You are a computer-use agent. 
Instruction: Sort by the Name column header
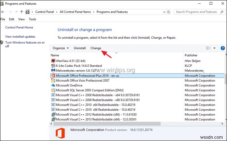(55, 55)
